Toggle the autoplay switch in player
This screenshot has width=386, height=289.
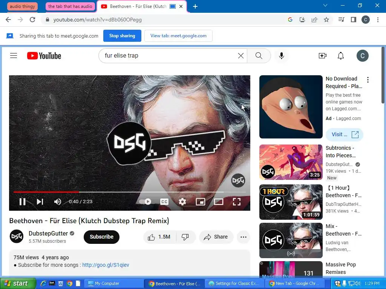click(145, 202)
